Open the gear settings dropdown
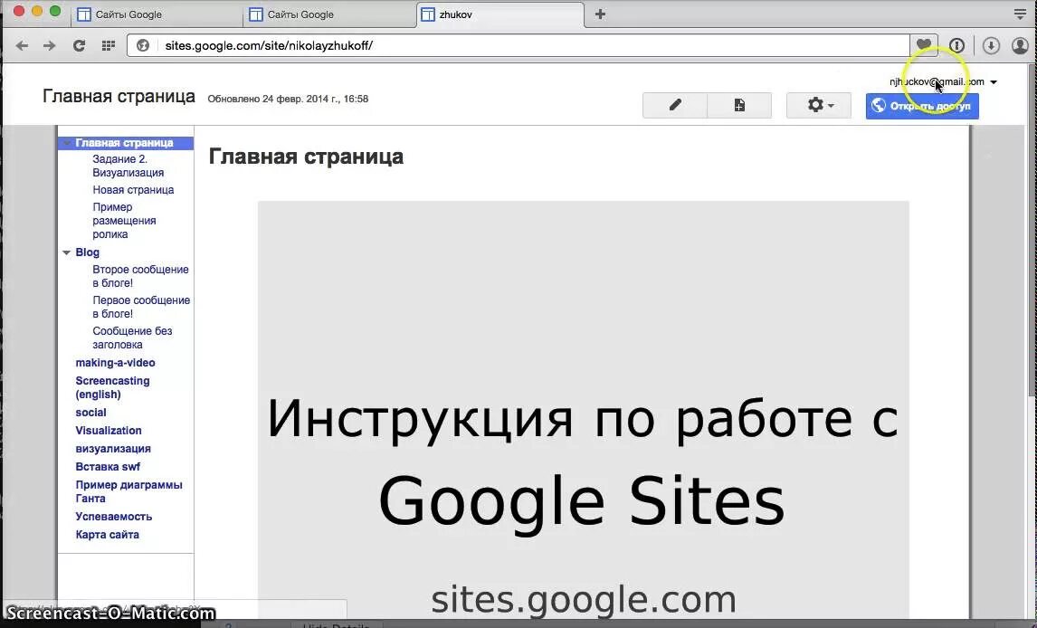The image size is (1037, 628). (819, 105)
